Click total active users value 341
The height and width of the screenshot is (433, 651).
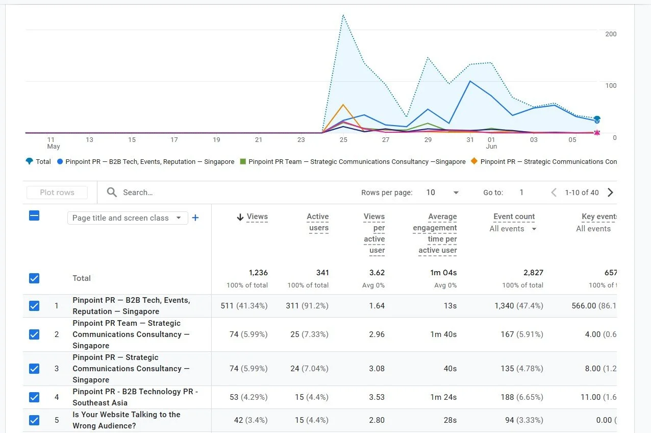[x=322, y=273]
